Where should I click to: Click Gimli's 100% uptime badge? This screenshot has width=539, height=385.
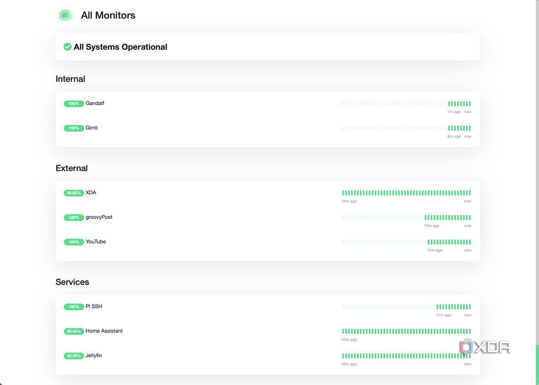tap(74, 128)
